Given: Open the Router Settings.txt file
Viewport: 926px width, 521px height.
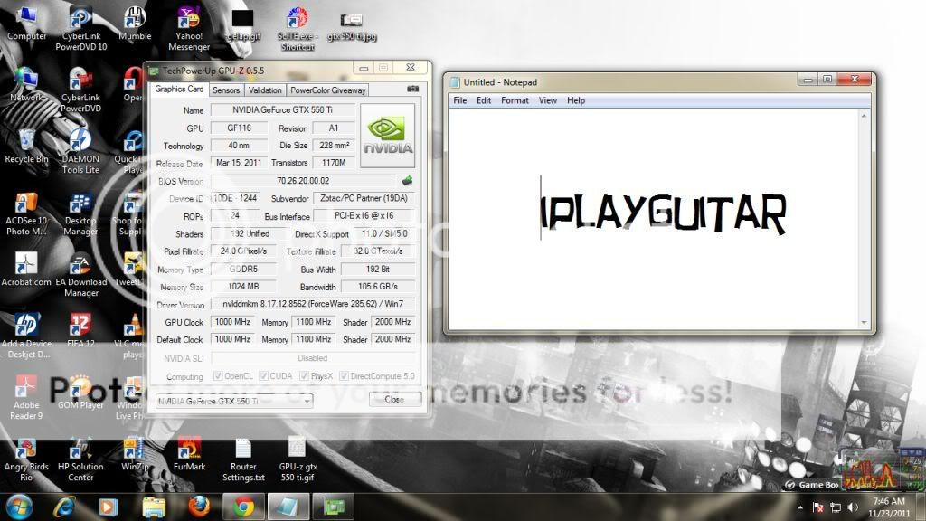Looking at the screenshot, I should (243, 459).
